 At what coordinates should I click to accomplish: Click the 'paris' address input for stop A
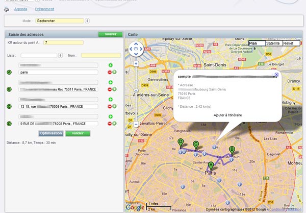coord(58,73)
